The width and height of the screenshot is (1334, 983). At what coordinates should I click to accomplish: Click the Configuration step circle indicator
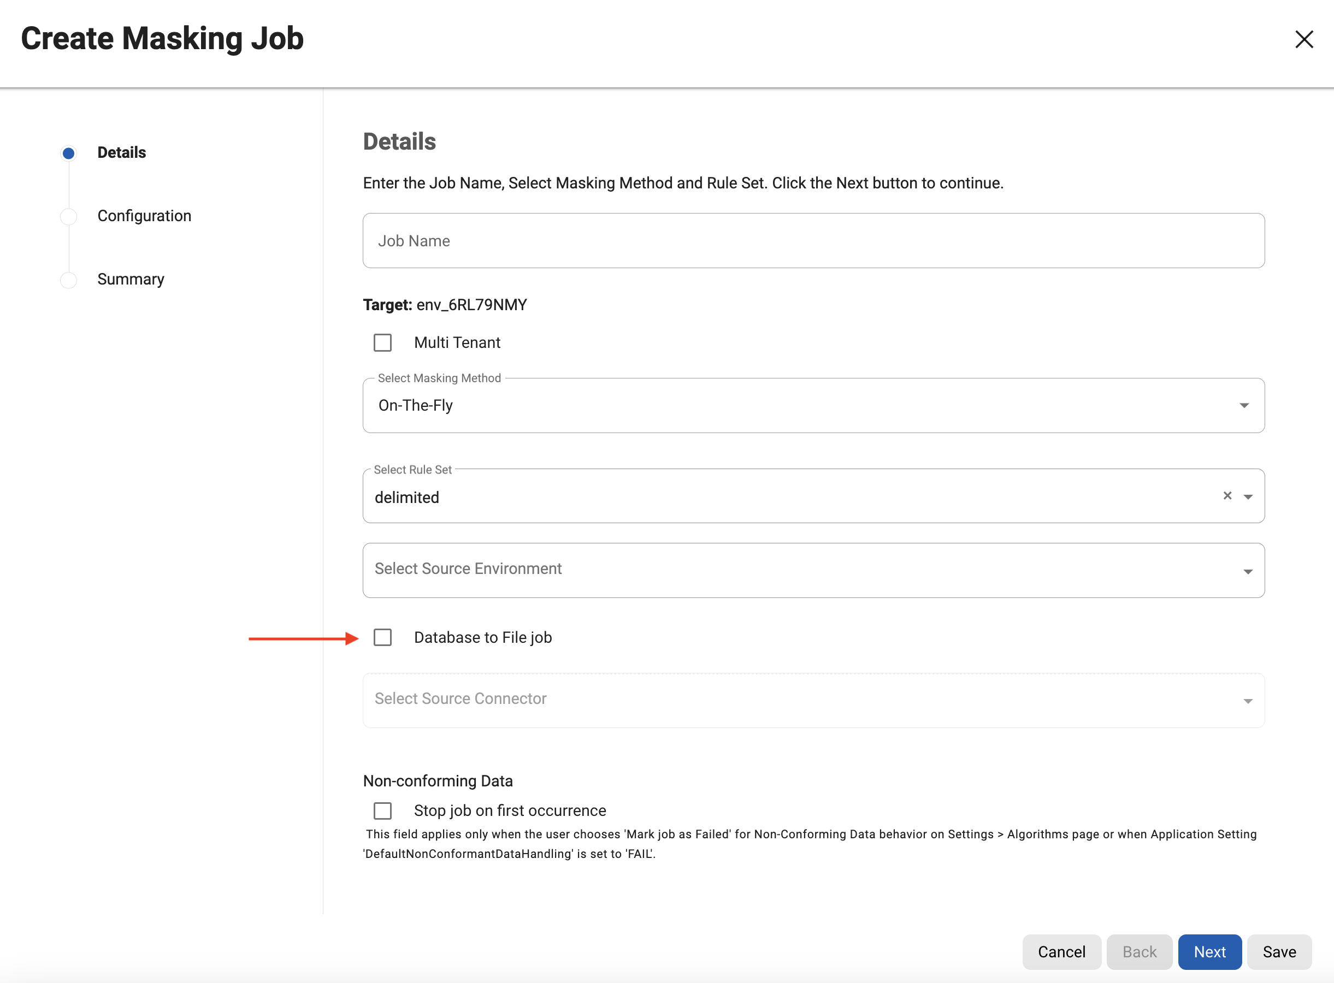(x=68, y=216)
